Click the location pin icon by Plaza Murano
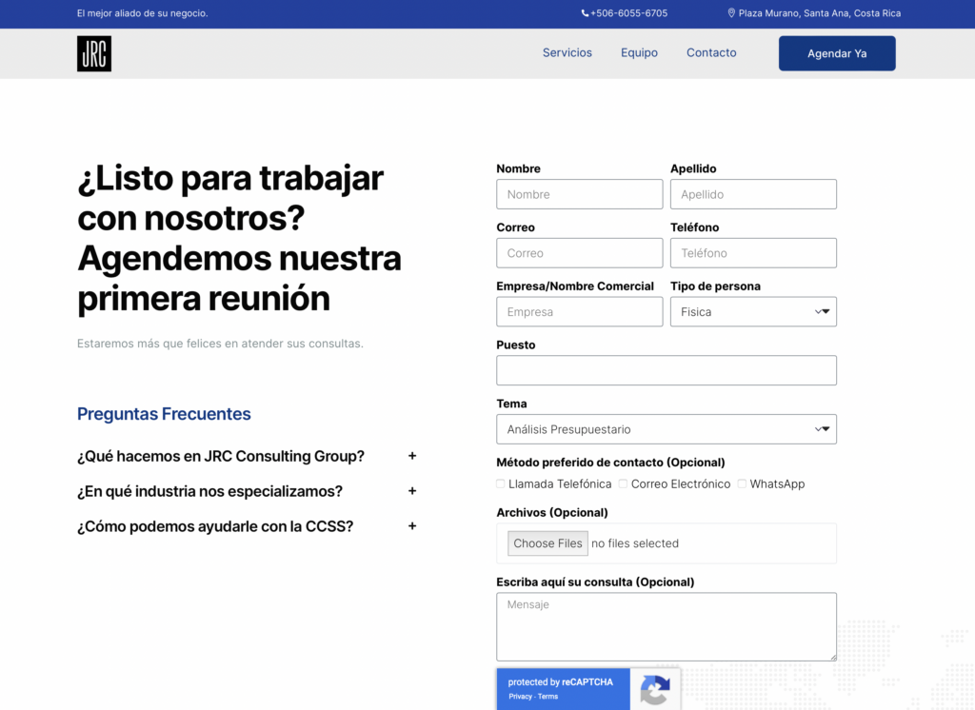The height and width of the screenshot is (710, 975). point(731,13)
